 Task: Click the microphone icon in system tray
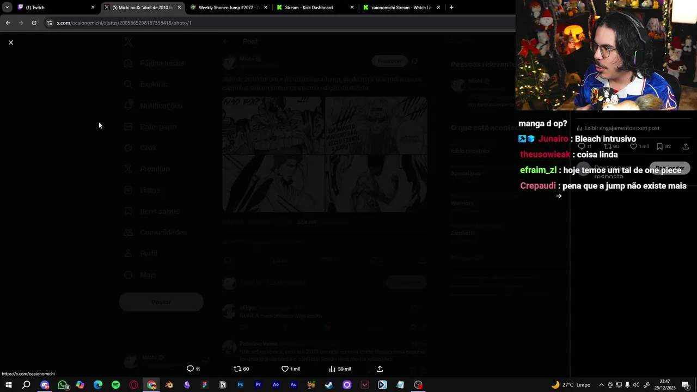tap(628, 385)
